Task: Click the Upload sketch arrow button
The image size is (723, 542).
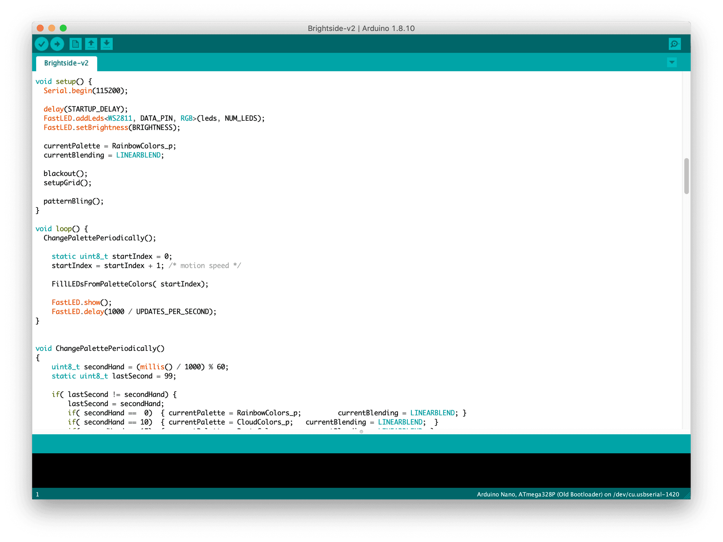Action: click(57, 44)
